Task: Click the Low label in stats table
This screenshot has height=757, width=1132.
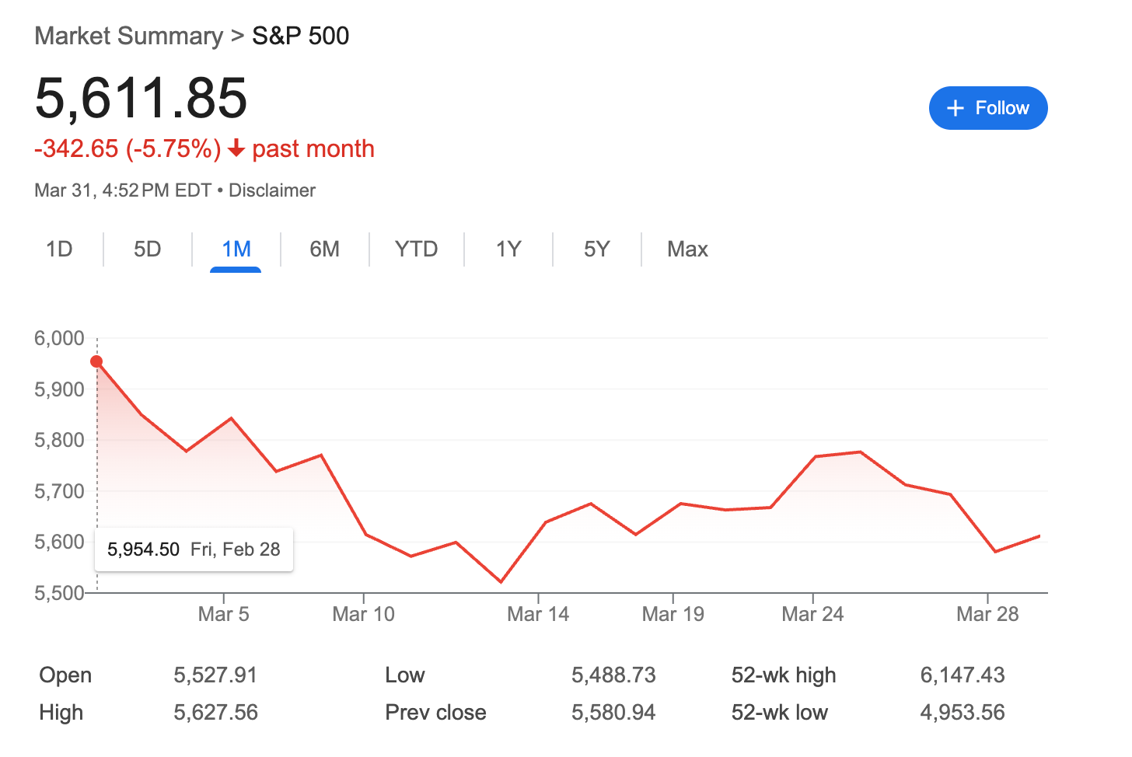Action: (x=405, y=675)
